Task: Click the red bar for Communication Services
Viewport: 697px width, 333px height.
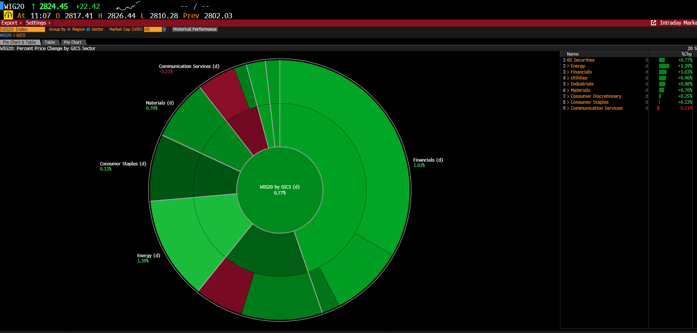Action: pyautogui.click(x=658, y=108)
